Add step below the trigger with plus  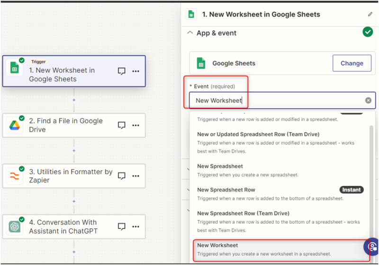point(74,100)
